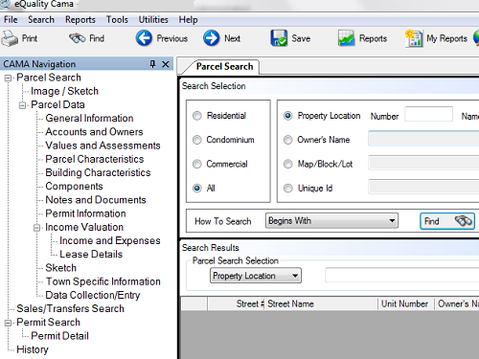Screen dimensions: 479x359
Task: Open Accounts and Owners tree item
Action: (x=94, y=132)
